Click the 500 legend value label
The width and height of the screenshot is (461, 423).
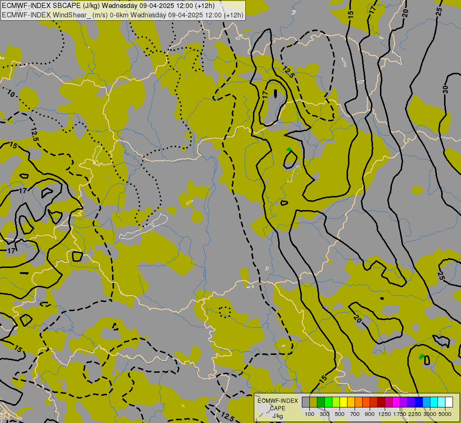[x=340, y=414]
